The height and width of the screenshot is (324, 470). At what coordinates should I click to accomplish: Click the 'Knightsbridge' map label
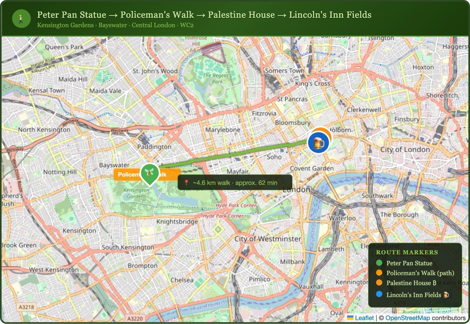click(x=177, y=222)
